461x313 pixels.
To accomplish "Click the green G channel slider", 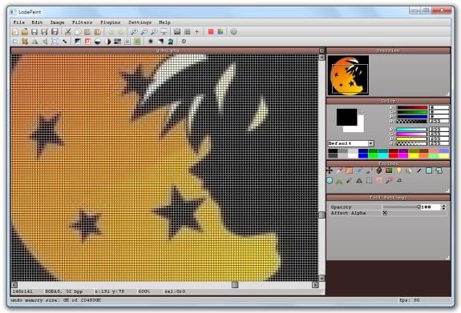I will tap(412, 112).
